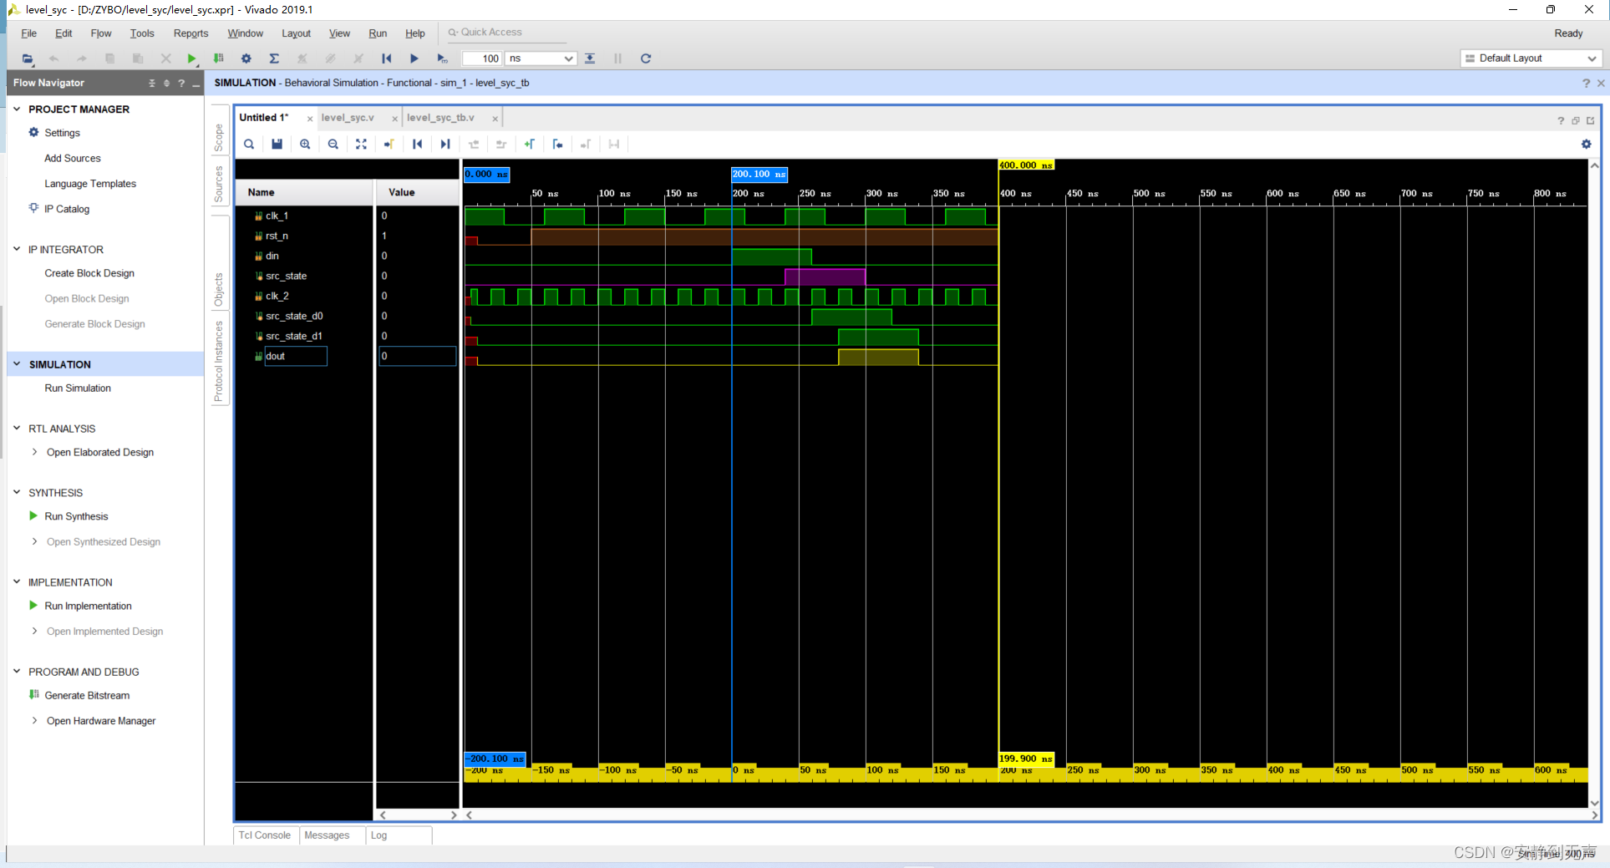Viewport: 1610px width, 868px height.
Task: Collapse IMPLEMENTATION section
Action: coord(17,581)
